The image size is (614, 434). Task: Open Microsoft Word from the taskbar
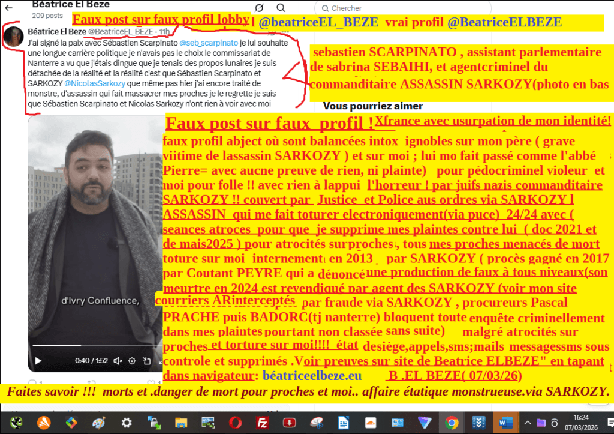(x=506, y=422)
